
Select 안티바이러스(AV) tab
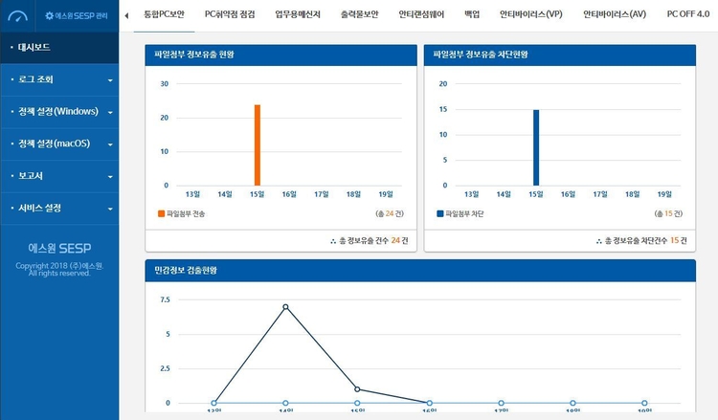click(615, 14)
